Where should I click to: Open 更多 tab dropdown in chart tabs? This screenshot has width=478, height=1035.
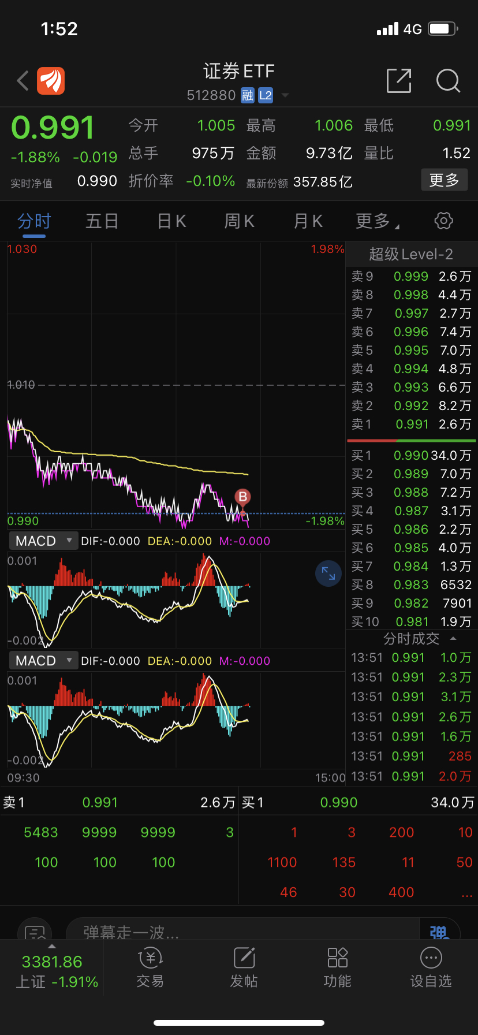378,221
